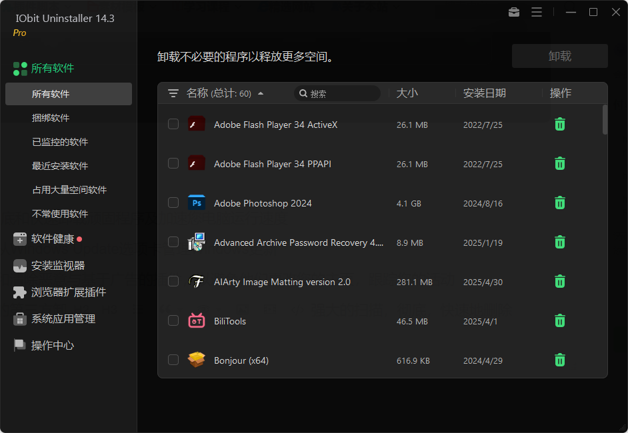Viewport: 628px width, 433px height.
Task: Select 占用大量空间软件 from sidebar
Action: (x=69, y=190)
